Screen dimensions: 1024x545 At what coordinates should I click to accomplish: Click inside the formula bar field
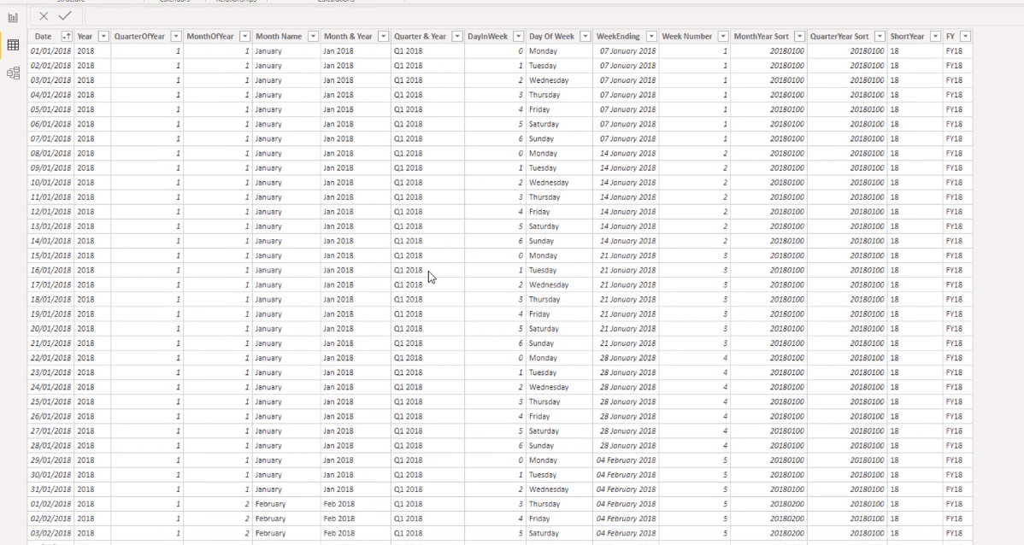tap(549, 16)
